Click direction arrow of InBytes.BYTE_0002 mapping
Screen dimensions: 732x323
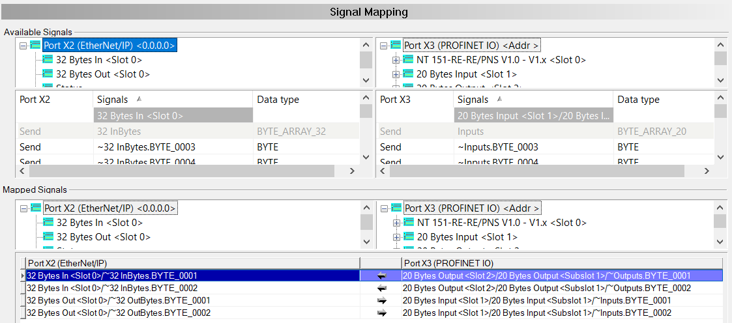tap(382, 288)
